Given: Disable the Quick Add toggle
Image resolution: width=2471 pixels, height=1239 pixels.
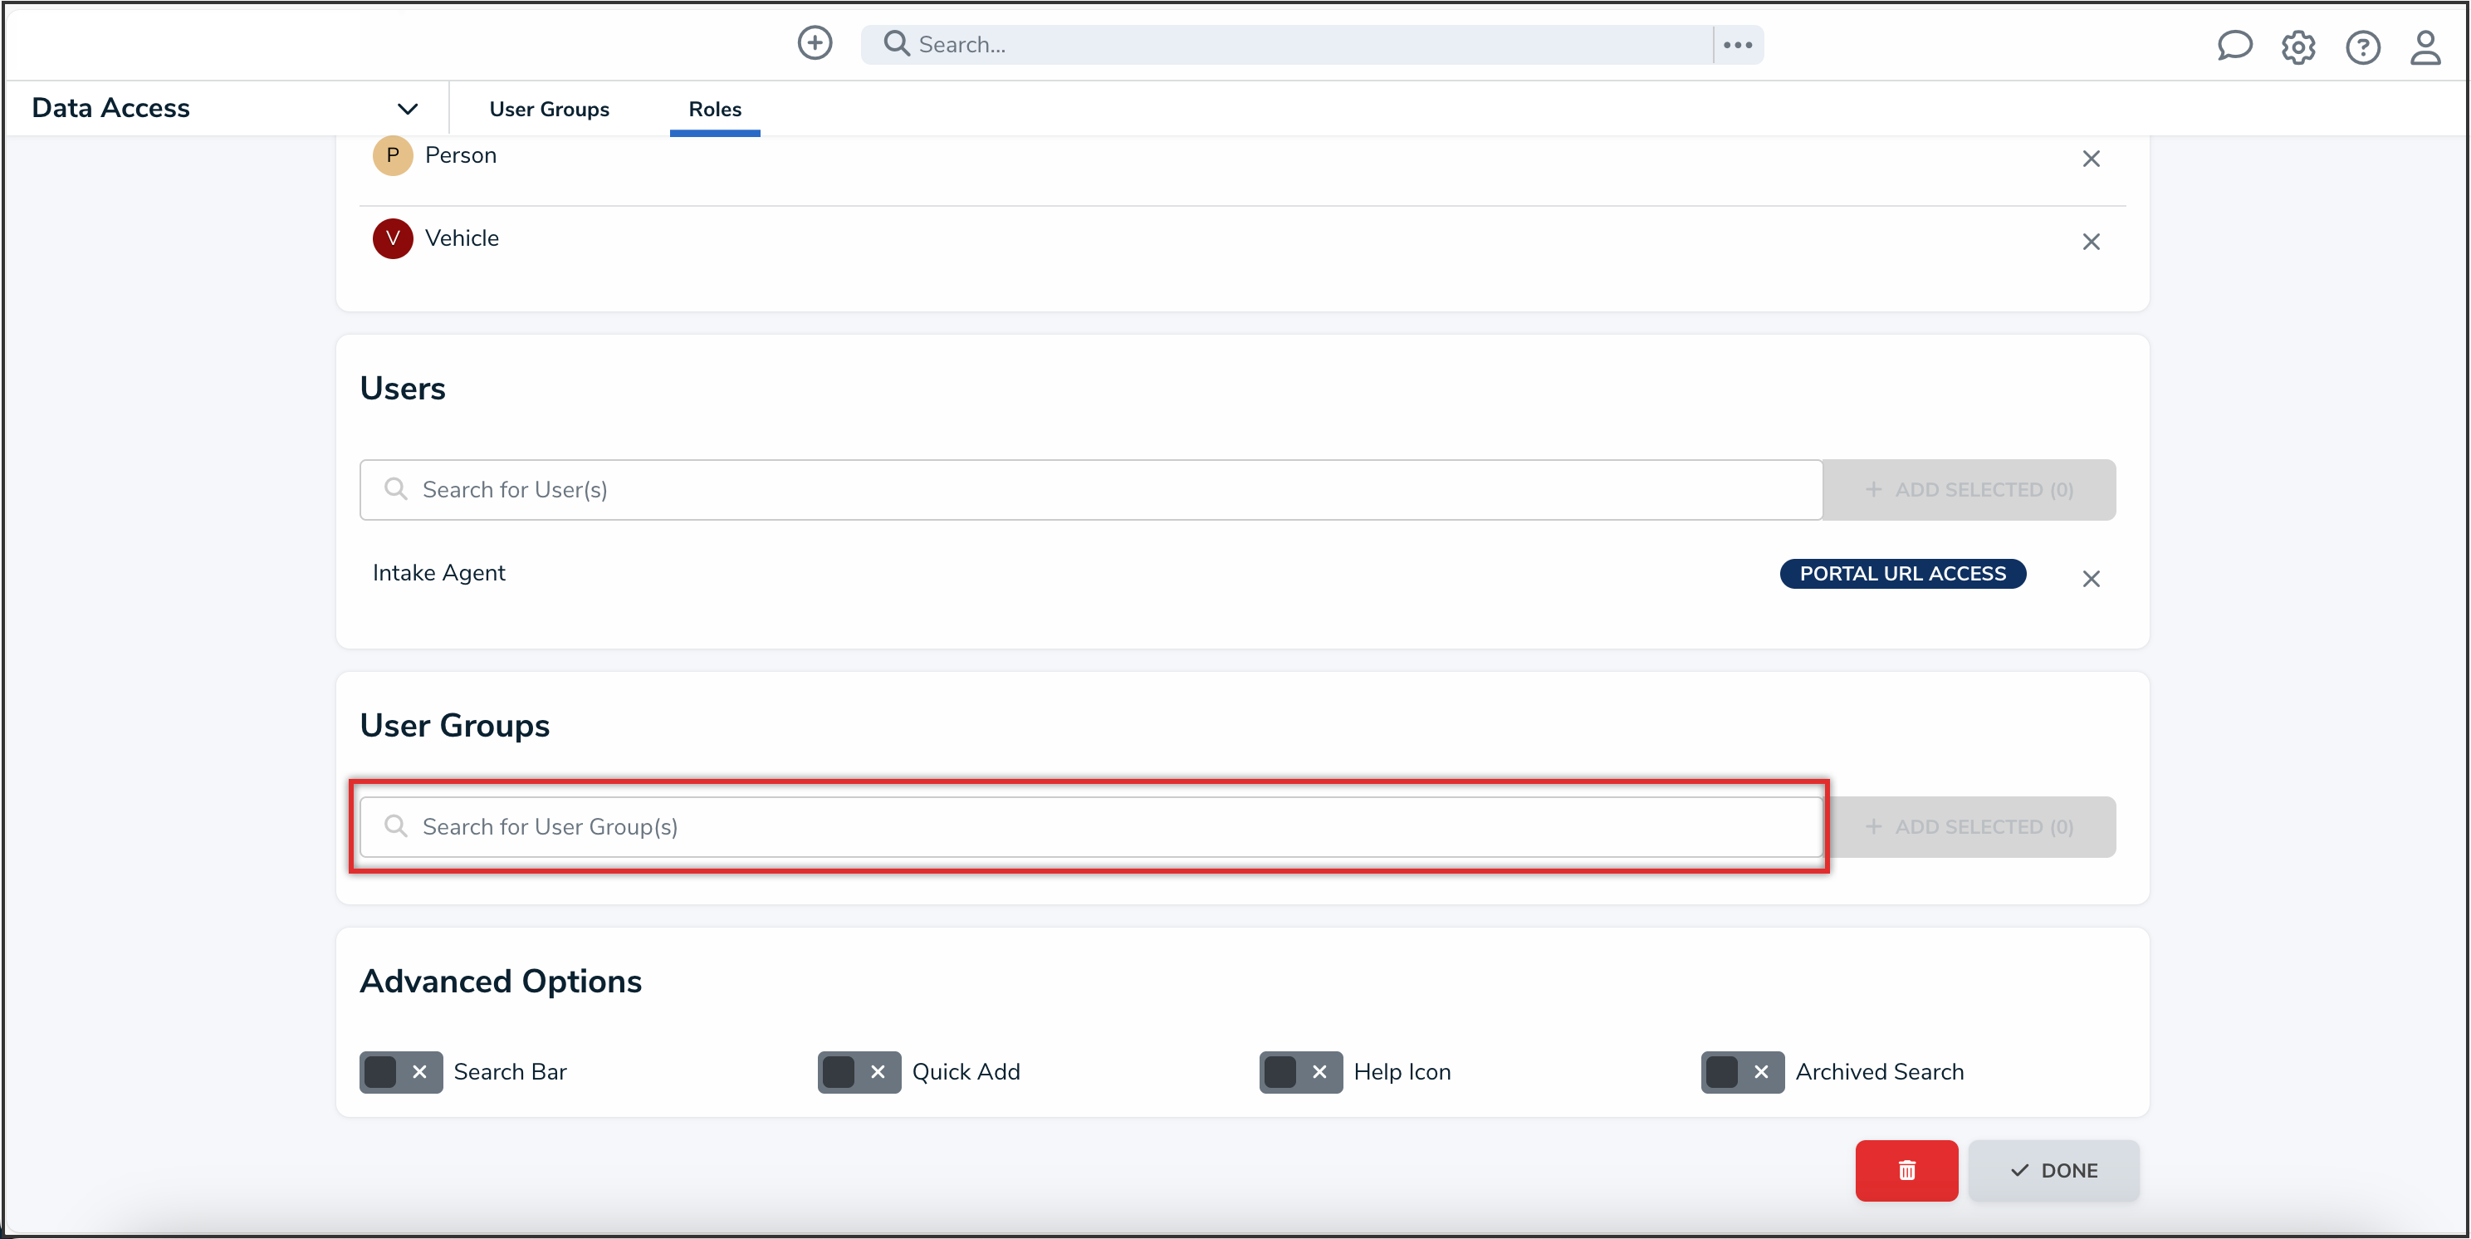Looking at the screenshot, I should click(x=859, y=1072).
